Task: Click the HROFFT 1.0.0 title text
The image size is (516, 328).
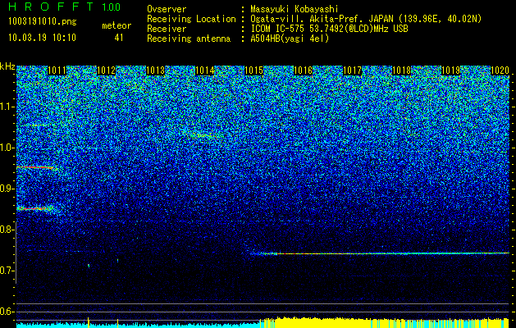Action: (65, 7)
